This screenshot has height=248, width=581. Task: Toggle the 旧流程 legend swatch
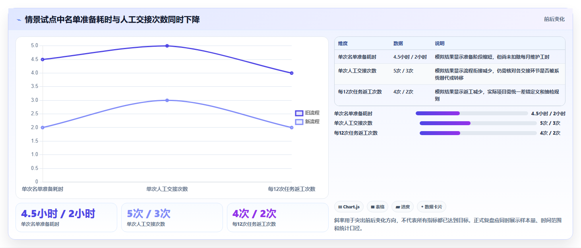click(x=299, y=113)
